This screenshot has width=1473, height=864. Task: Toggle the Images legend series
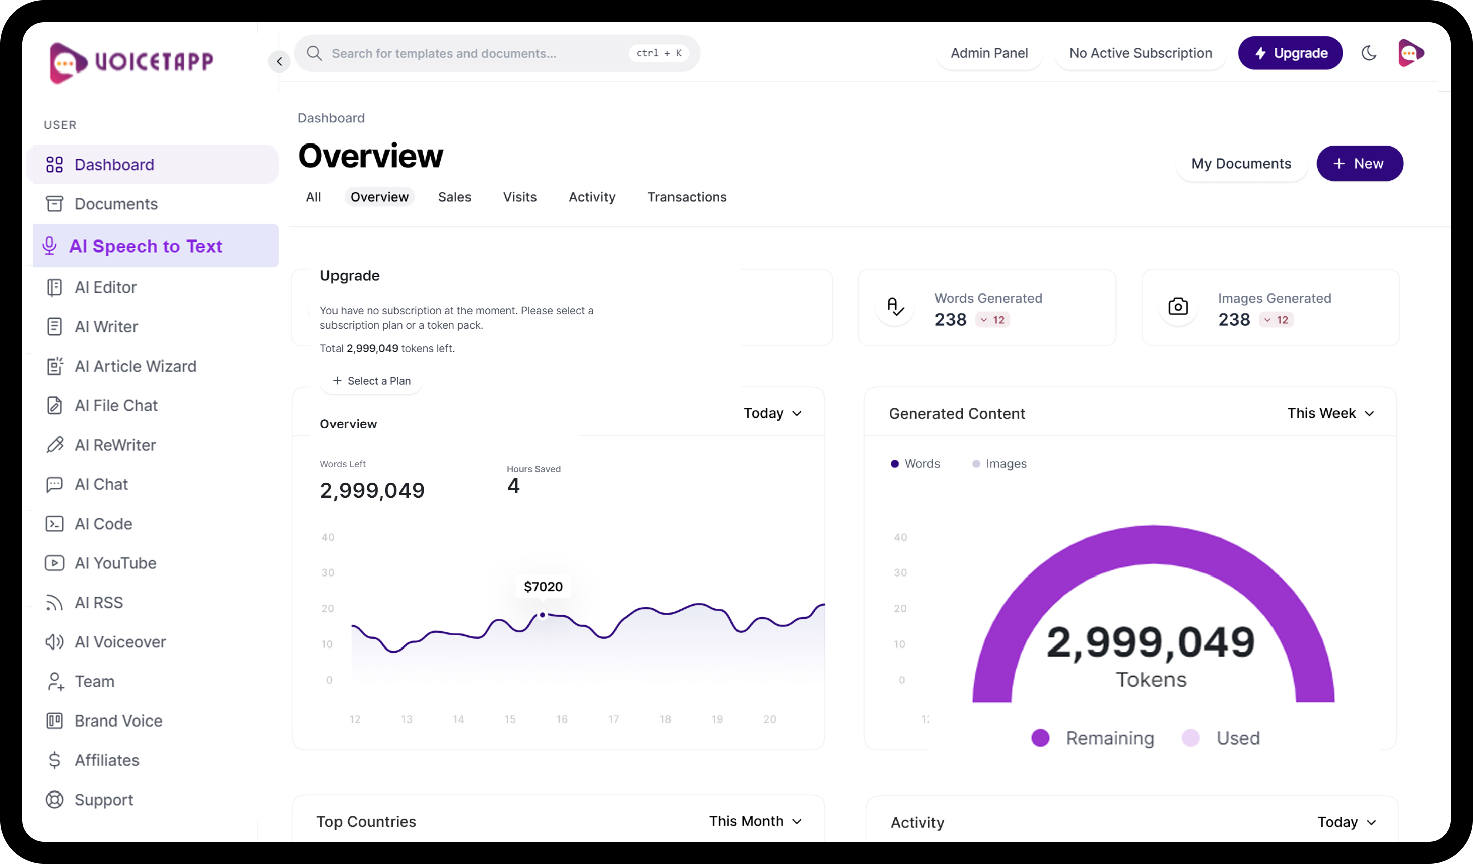click(x=999, y=464)
